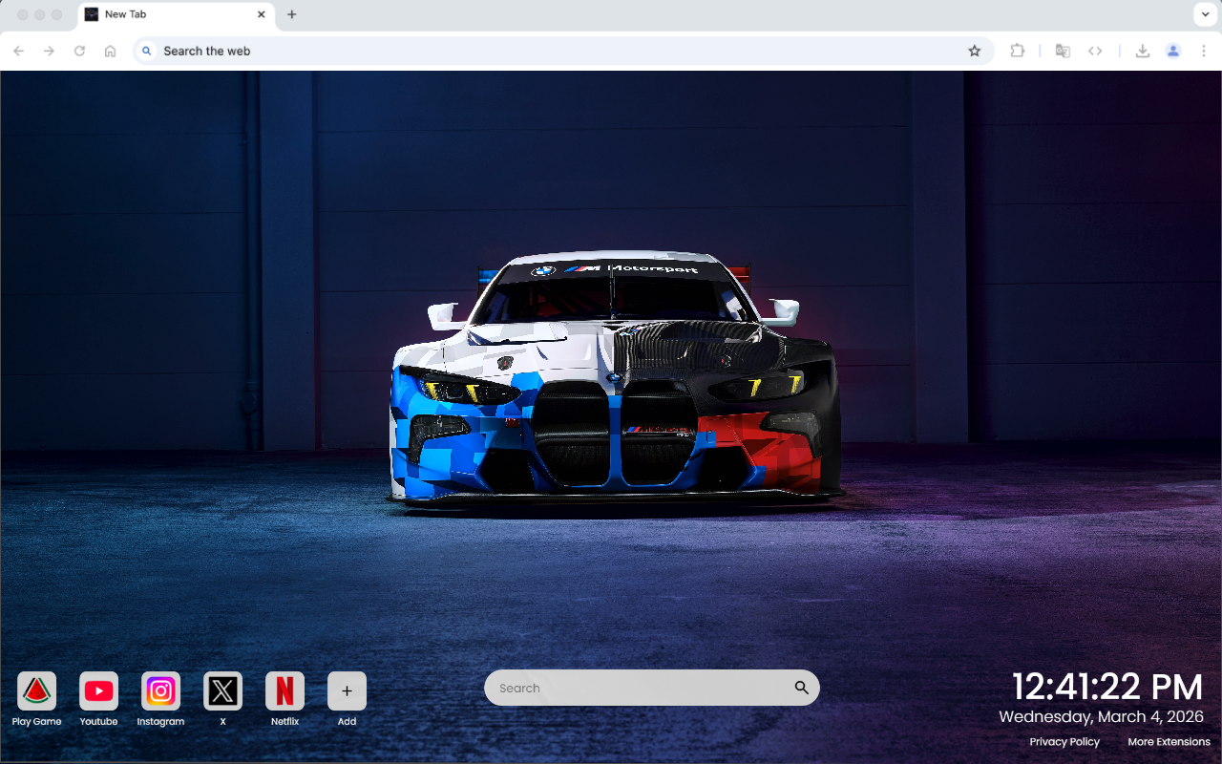
Task: Bookmark this tab with the star icon
Action: (975, 51)
